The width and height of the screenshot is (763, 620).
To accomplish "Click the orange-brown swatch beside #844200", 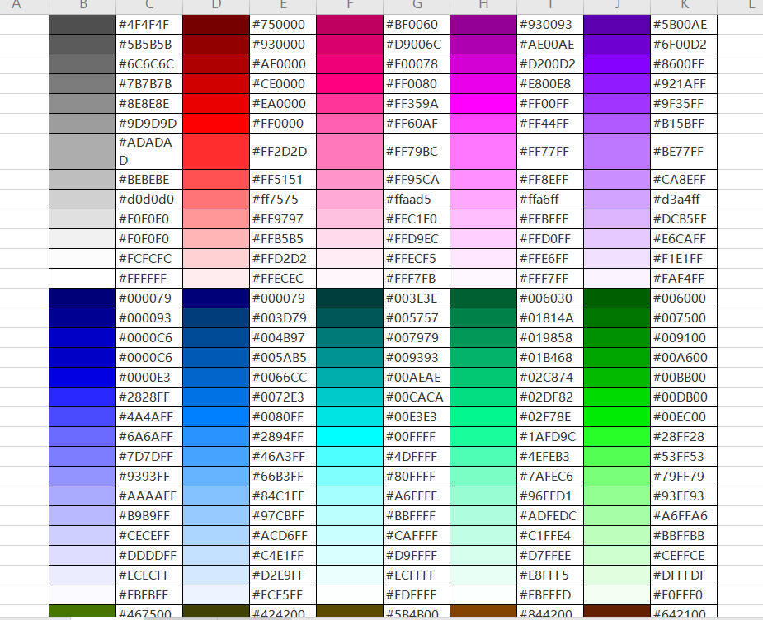I will coord(483,611).
